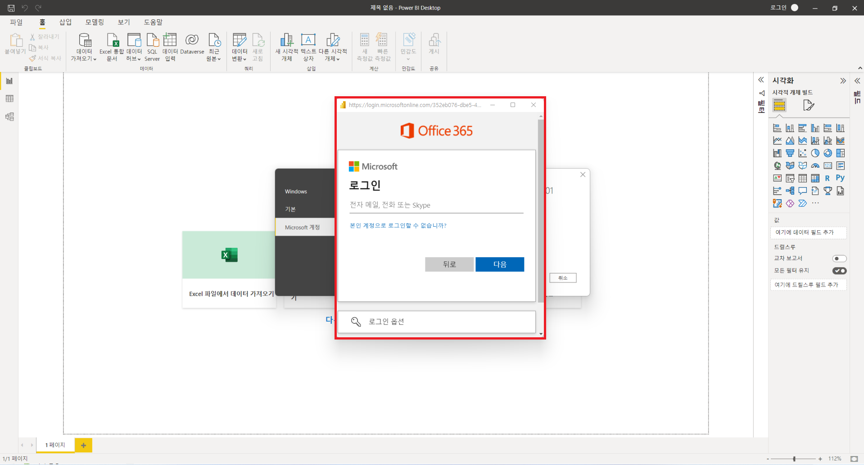Switch to the data table view in left sidebar
The image size is (864, 465).
pos(9,99)
